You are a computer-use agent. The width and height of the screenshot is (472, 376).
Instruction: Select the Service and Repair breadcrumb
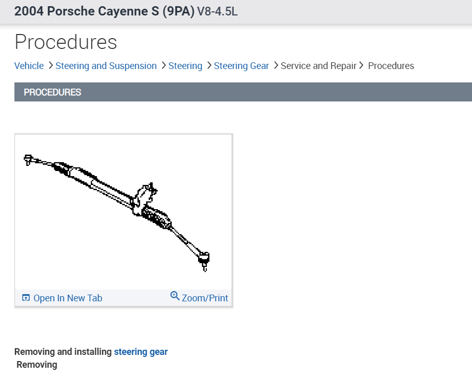318,65
